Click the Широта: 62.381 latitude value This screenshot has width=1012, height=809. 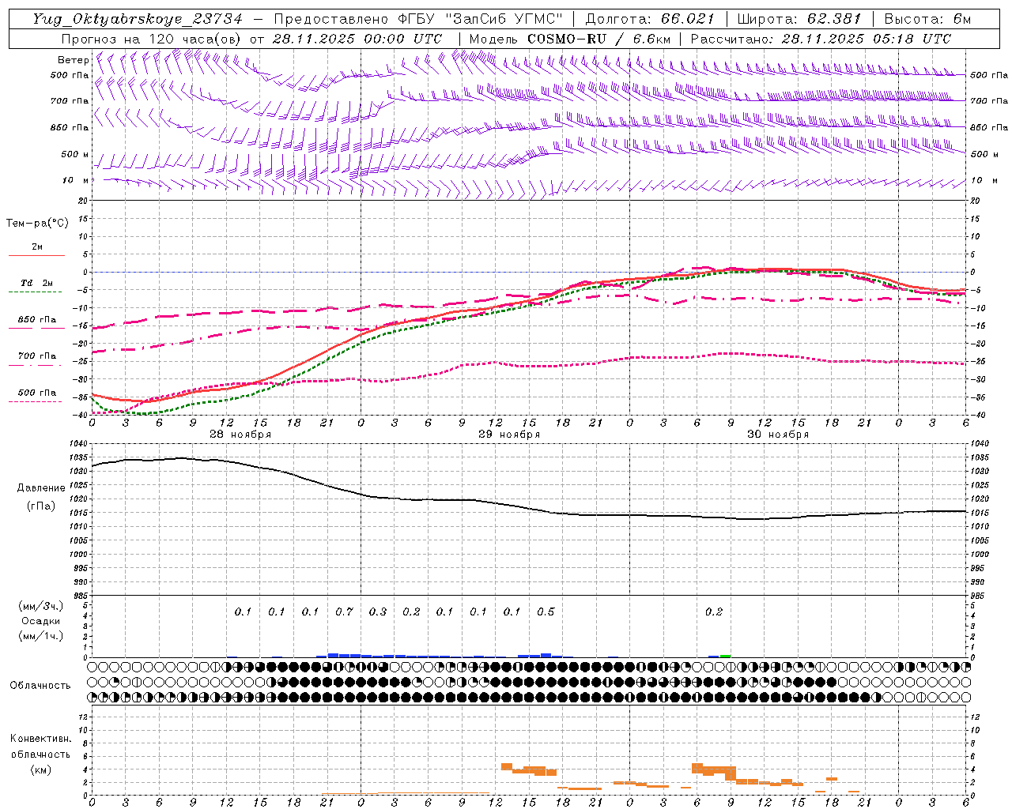[x=799, y=19]
